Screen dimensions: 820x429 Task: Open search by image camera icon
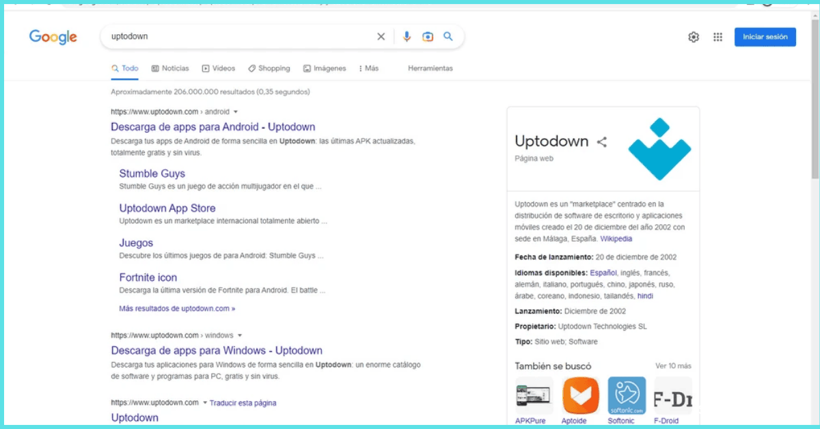[x=428, y=37]
